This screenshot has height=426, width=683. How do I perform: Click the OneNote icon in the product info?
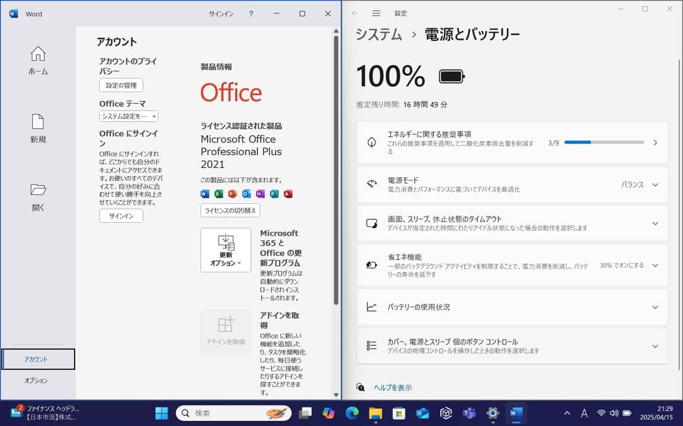(261, 194)
